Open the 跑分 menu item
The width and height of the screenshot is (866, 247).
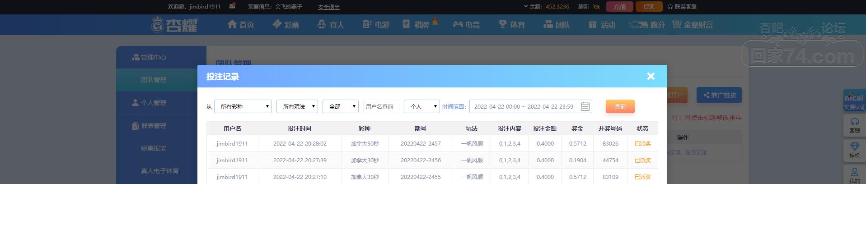click(647, 24)
